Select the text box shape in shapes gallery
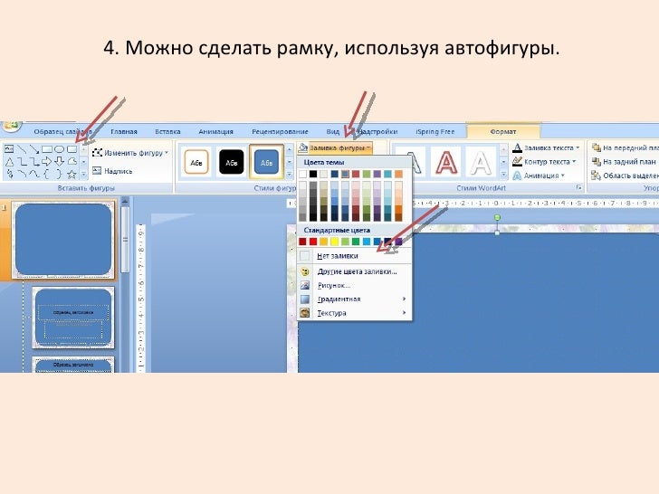The image size is (659, 494). [9, 149]
